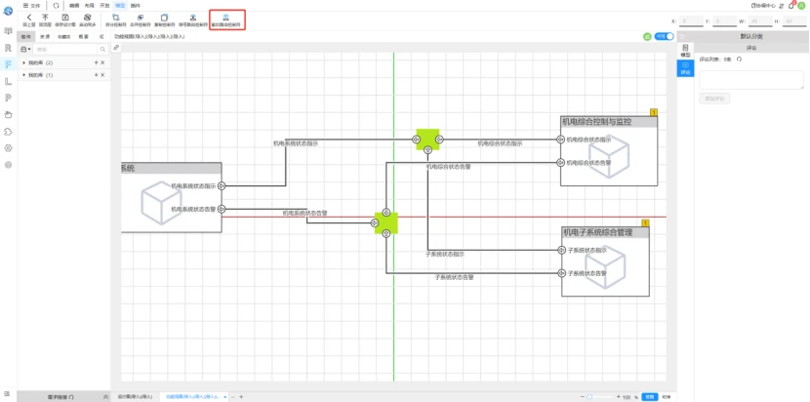Open the 布局 menu in the menu bar
810x402 pixels.
tap(90, 5)
